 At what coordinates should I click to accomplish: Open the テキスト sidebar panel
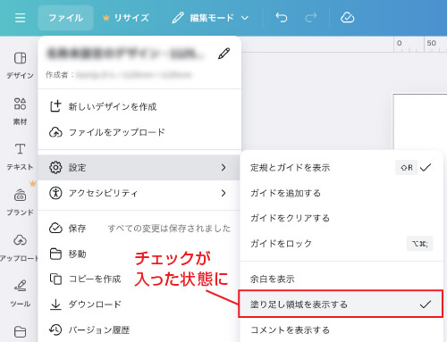click(x=20, y=157)
